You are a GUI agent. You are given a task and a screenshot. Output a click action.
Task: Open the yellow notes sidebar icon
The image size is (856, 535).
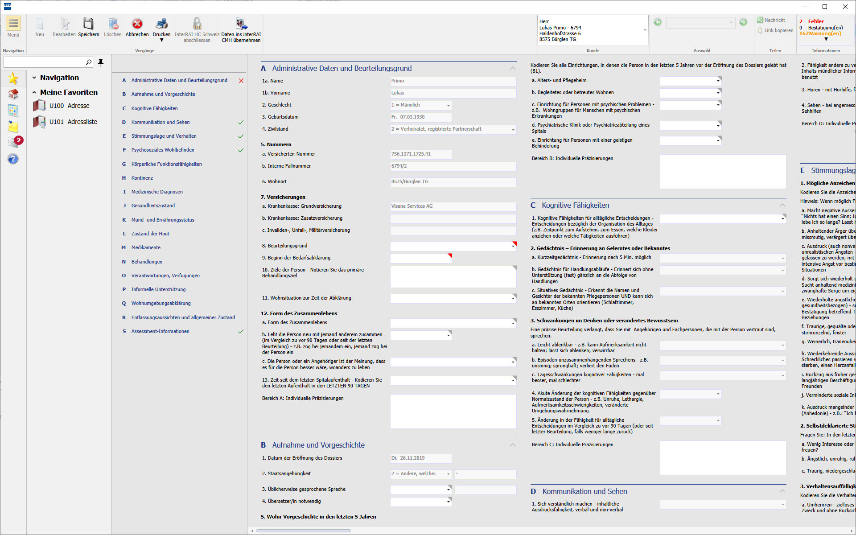[x=13, y=126]
